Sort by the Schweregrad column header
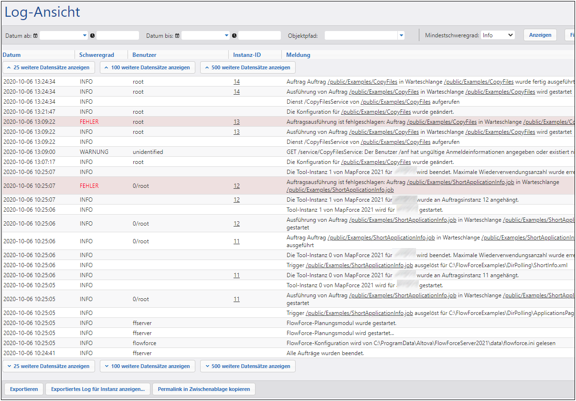The width and height of the screenshot is (576, 401). 96,55
